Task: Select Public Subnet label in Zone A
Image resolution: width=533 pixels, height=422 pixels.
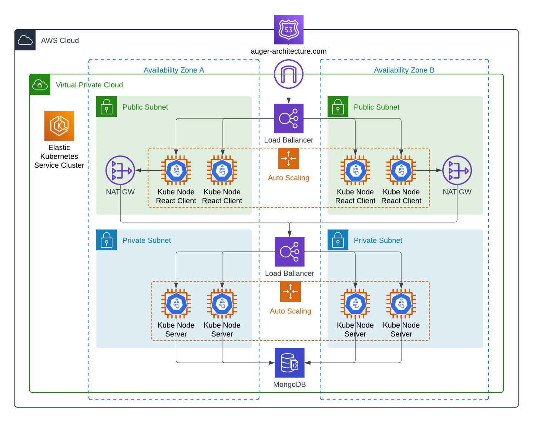Action: point(145,107)
